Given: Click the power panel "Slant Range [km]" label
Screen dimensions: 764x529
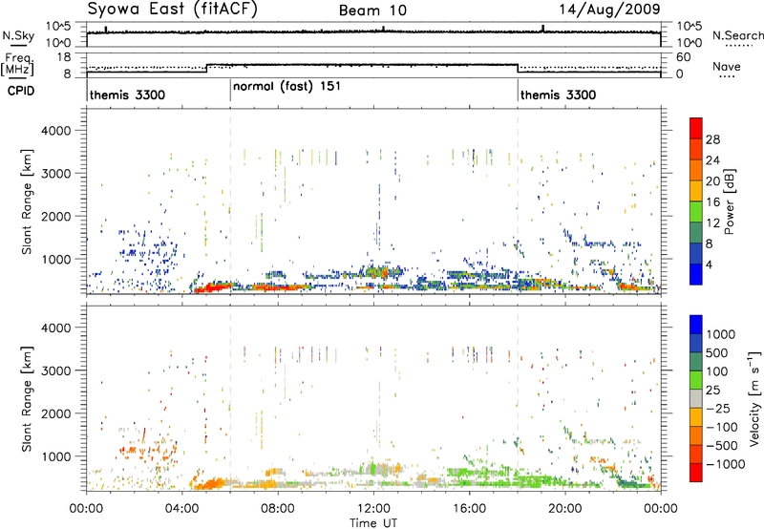Looking at the screenshot, I should point(27,201).
